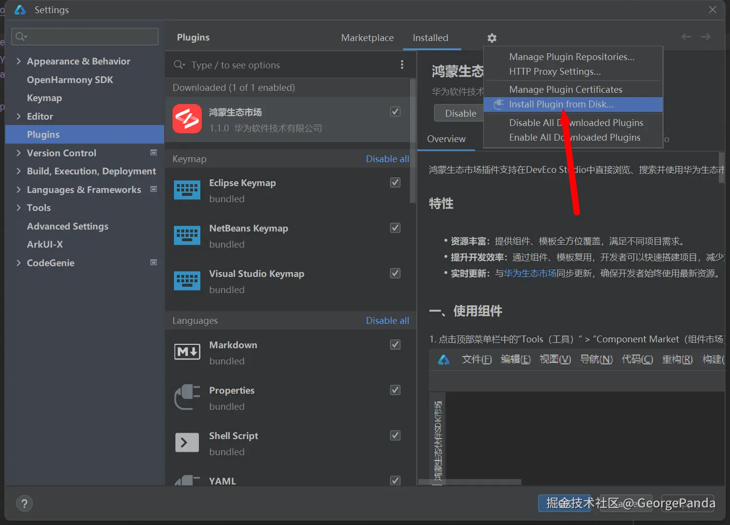
Task: Open Advanced Settings page
Action: tap(67, 226)
